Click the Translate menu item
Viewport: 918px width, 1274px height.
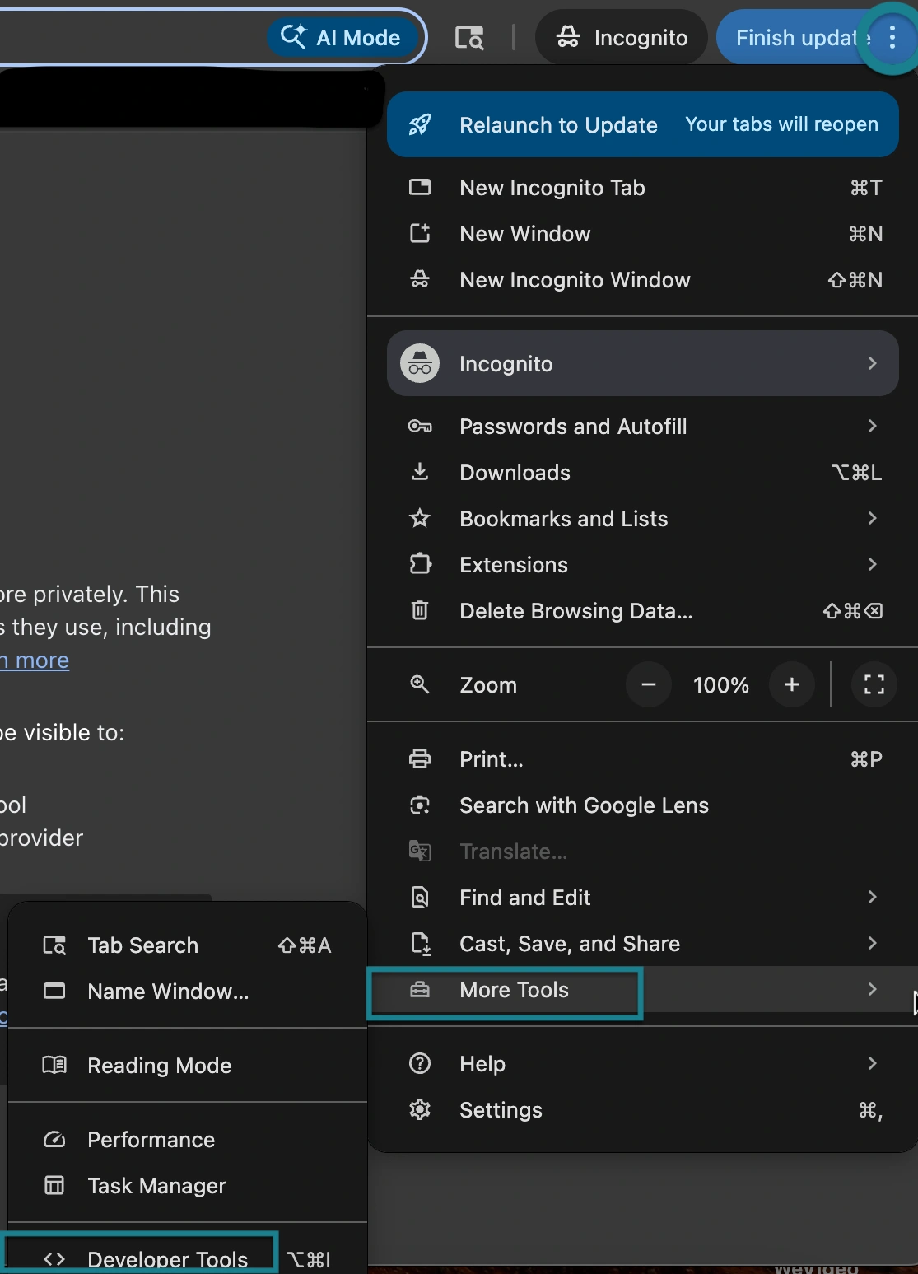[x=642, y=852]
